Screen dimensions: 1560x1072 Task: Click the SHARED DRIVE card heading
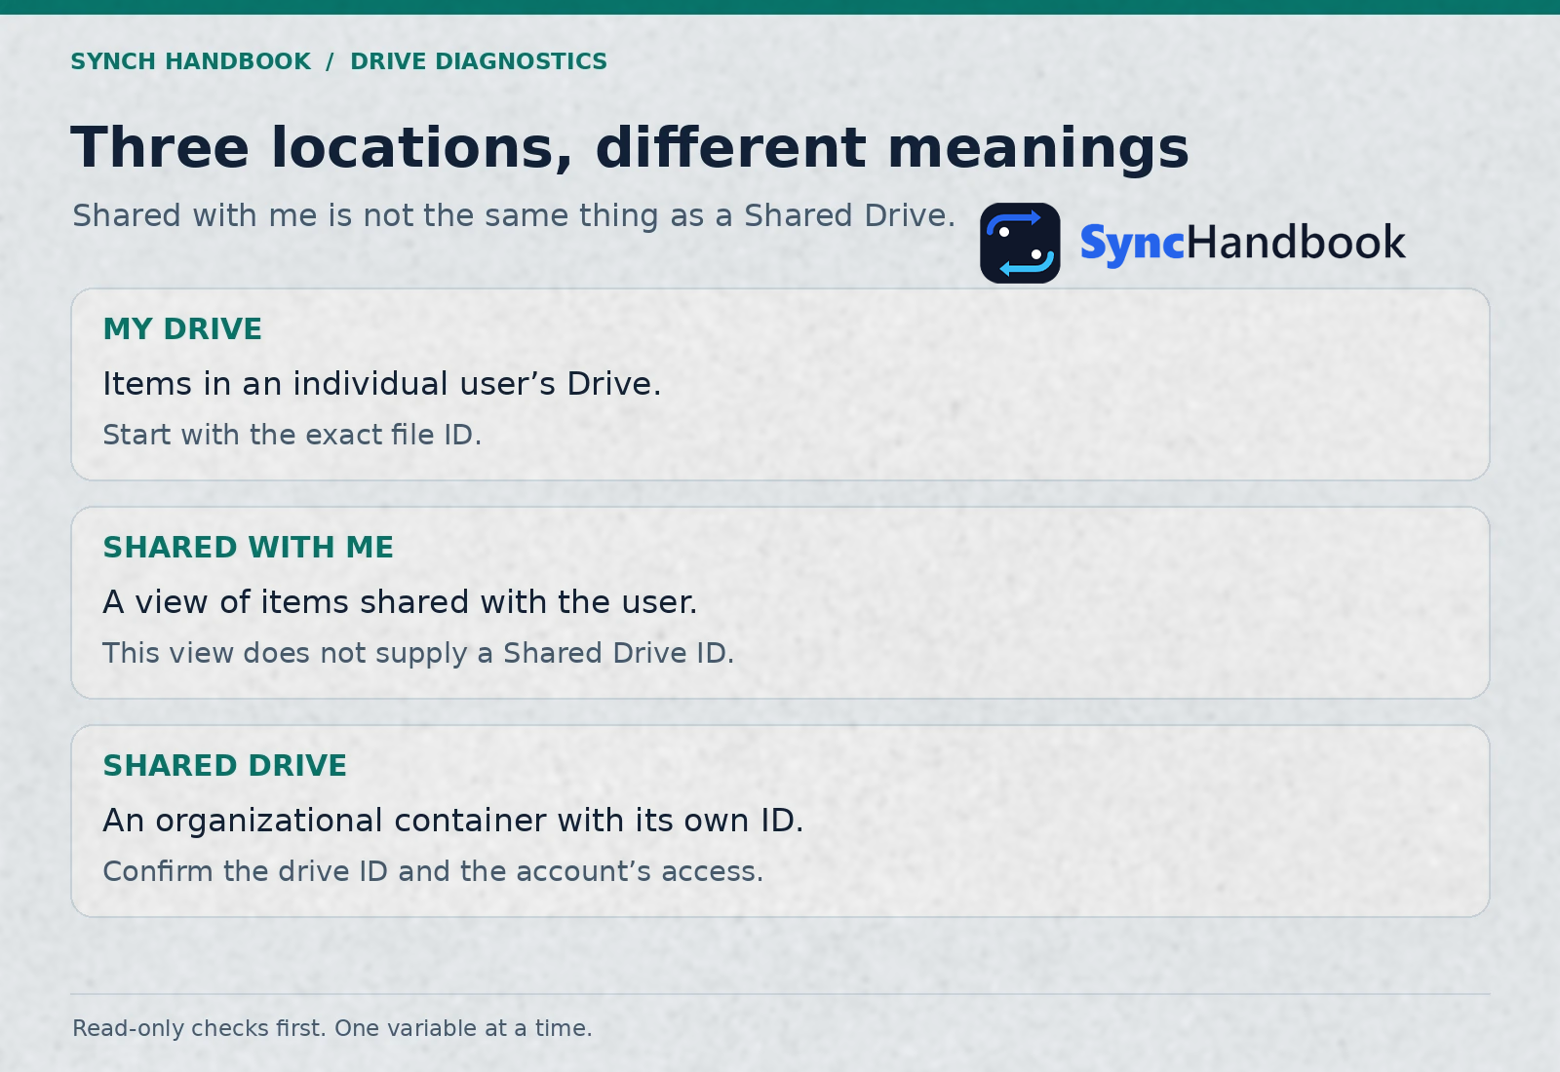coord(225,766)
